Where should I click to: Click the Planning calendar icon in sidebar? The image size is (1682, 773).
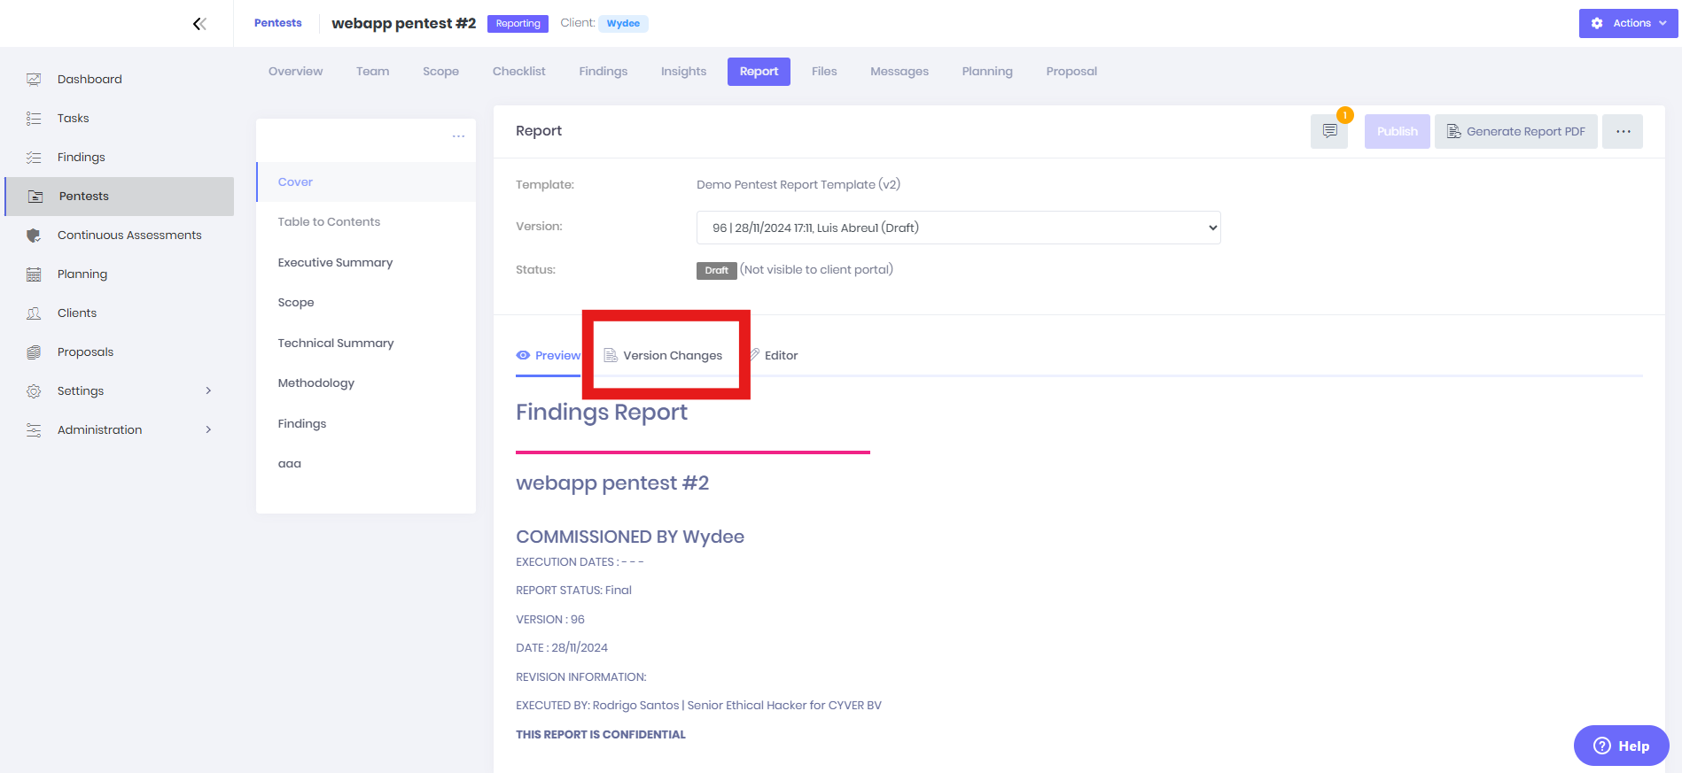click(x=34, y=274)
